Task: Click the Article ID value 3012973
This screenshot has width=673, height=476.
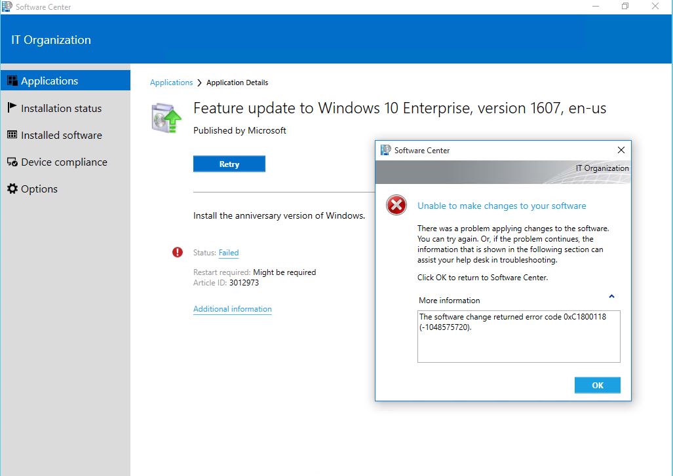Action: tap(244, 283)
